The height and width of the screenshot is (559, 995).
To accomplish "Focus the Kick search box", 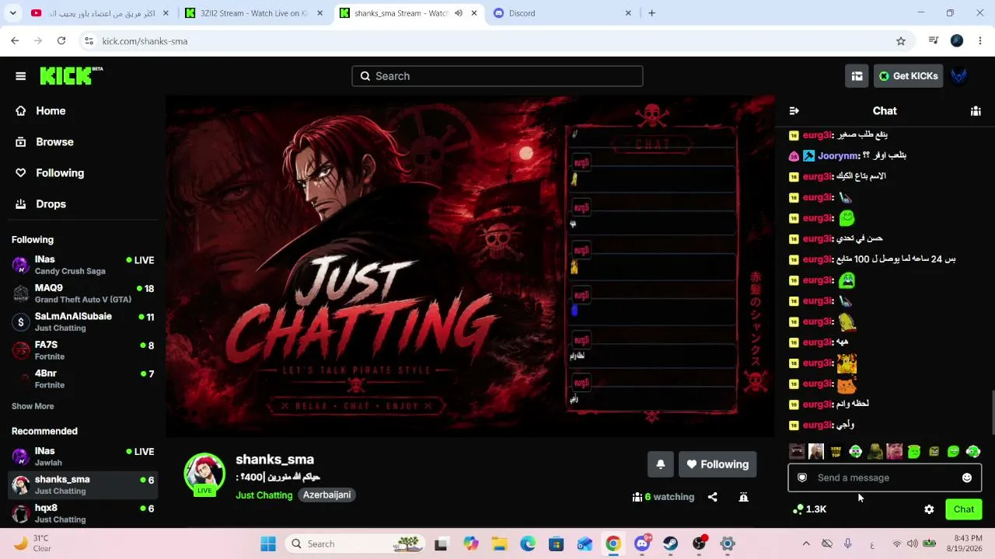I will (497, 76).
